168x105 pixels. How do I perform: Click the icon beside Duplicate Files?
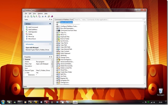tap(59, 37)
